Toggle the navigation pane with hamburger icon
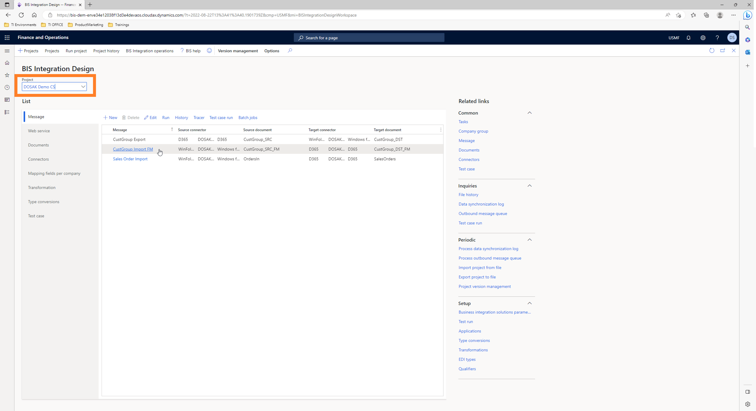The image size is (756, 411). click(x=7, y=50)
